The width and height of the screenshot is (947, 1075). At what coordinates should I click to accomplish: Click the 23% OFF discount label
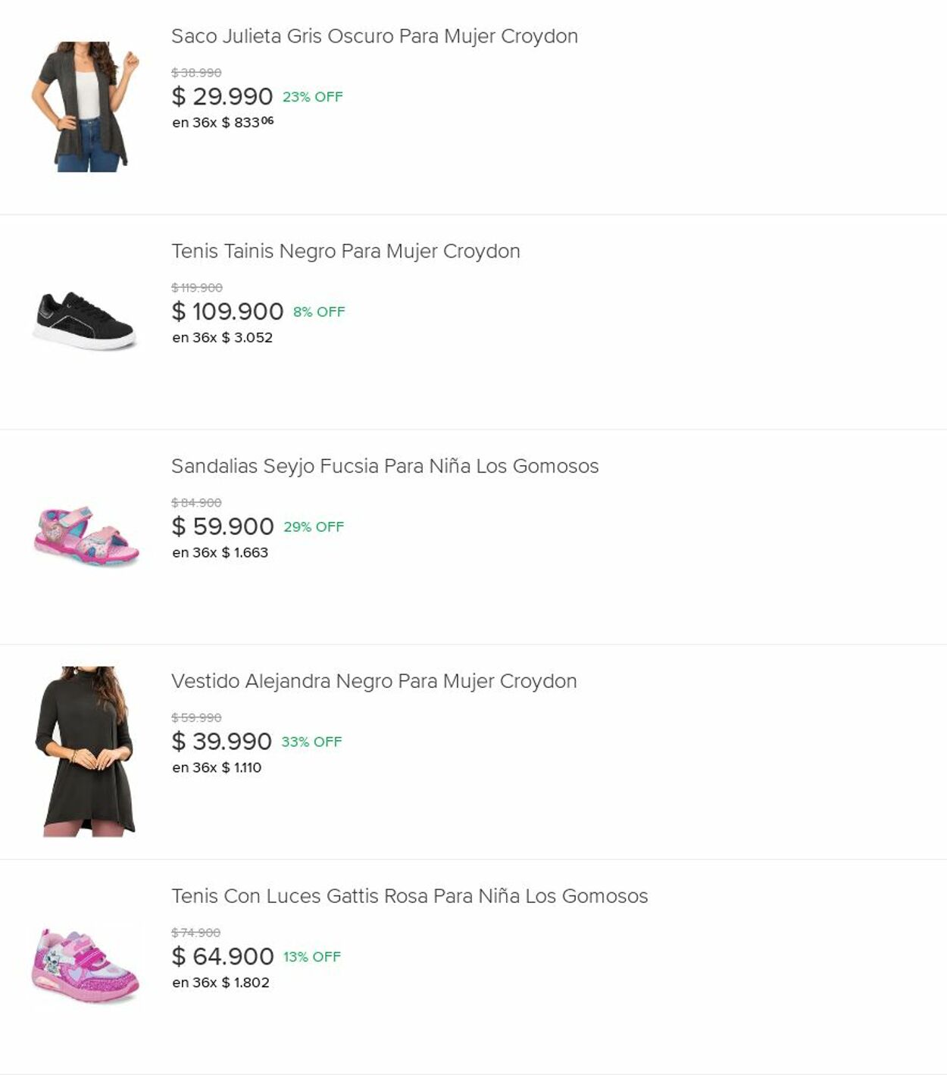(x=312, y=97)
